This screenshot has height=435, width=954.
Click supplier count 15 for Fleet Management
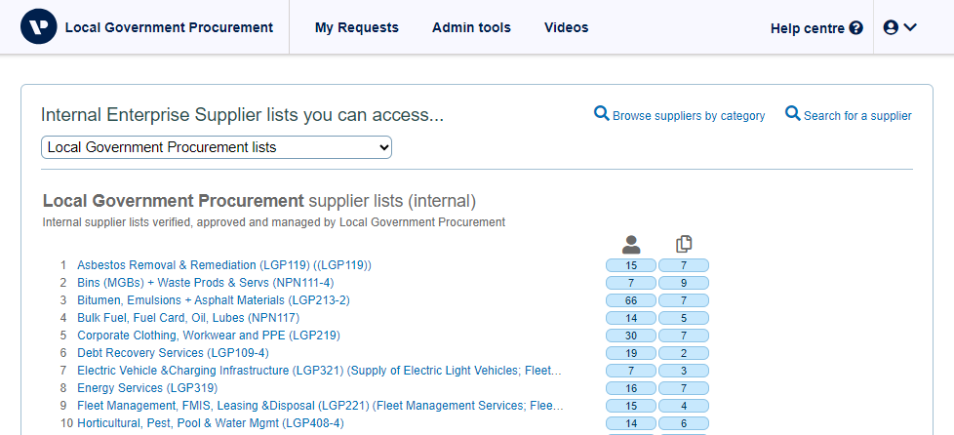tap(631, 406)
